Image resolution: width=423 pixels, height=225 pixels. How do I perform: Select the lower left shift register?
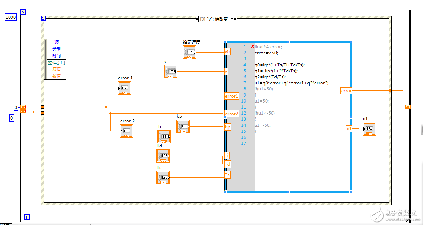coord(23,111)
